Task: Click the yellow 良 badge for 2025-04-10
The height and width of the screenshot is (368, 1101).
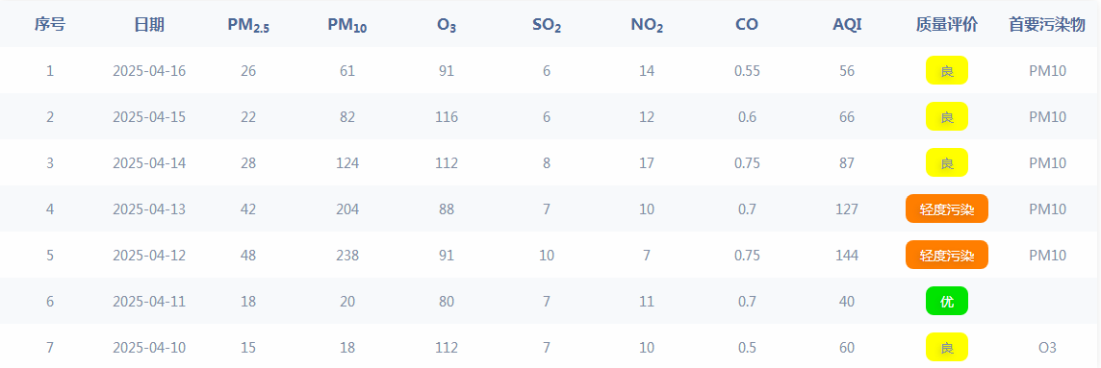Action: (946, 347)
